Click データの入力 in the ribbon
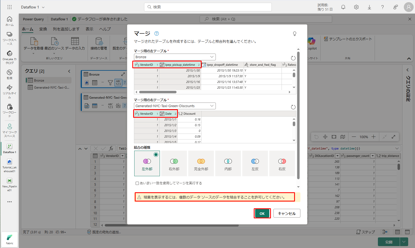 pos(75,44)
